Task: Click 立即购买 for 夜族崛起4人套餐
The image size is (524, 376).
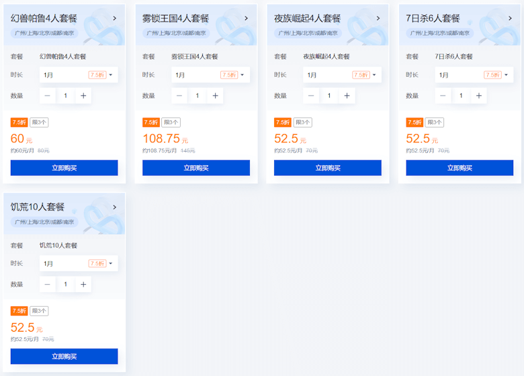Action: pyautogui.click(x=328, y=168)
